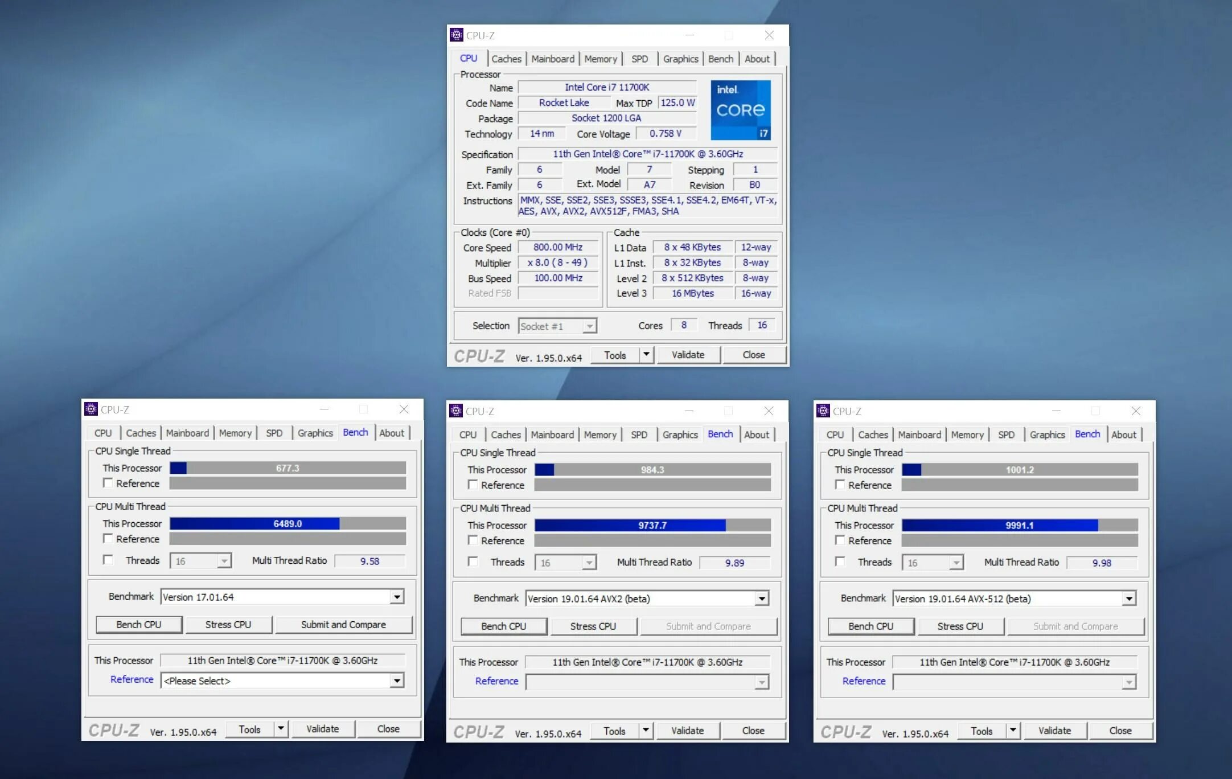Open the <Please Select> reference dropdown

point(282,680)
